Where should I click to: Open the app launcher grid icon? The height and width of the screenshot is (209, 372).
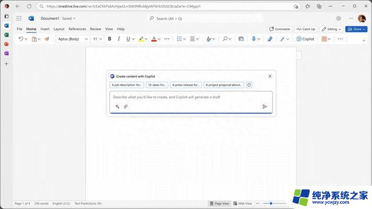(x=19, y=18)
